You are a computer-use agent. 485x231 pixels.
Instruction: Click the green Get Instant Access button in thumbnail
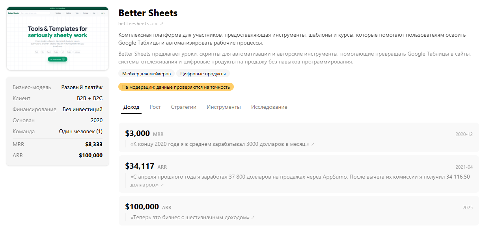(x=57, y=59)
